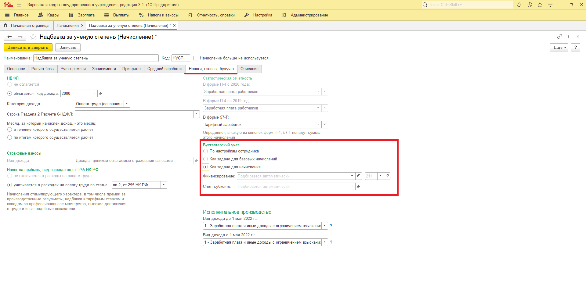
Task: Close the form with X icon
Action: tap(578, 37)
